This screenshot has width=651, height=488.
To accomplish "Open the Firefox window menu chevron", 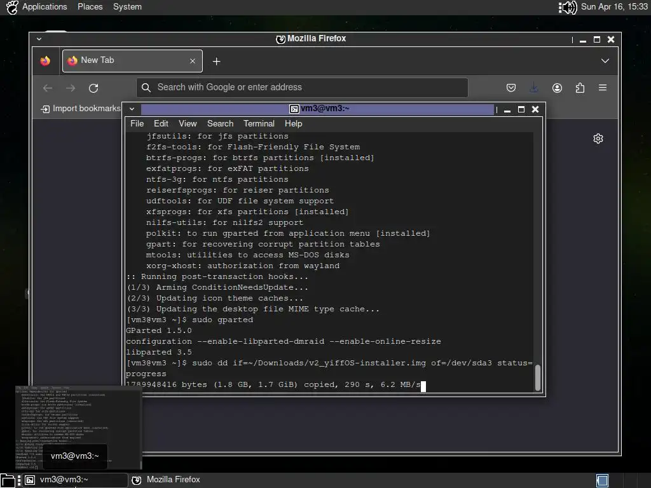I will pyautogui.click(x=39, y=39).
